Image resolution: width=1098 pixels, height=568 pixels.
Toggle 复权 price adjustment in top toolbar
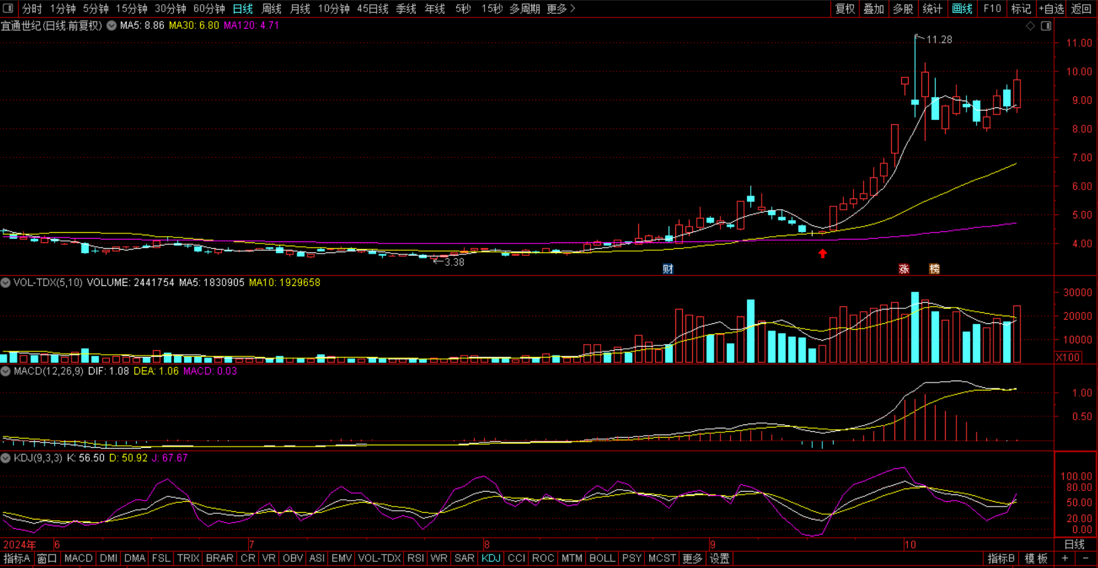tap(845, 9)
